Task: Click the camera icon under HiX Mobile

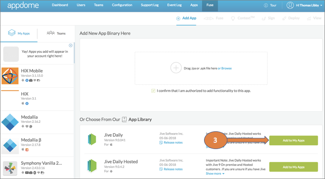Action: 31,81
